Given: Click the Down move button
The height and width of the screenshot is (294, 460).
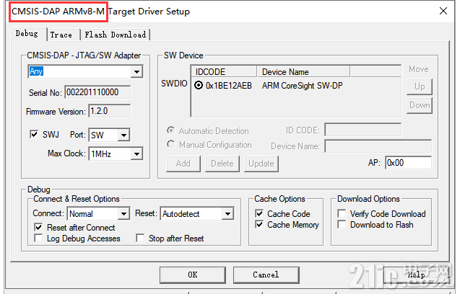Looking at the screenshot, I should (x=420, y=105).
